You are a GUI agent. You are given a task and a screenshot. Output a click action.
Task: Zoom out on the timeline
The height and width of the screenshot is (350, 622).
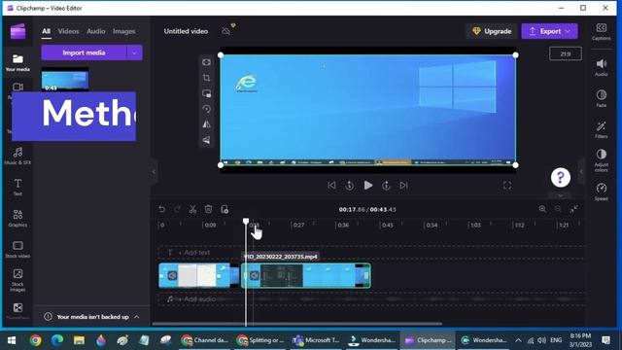[x=558, y=209]
